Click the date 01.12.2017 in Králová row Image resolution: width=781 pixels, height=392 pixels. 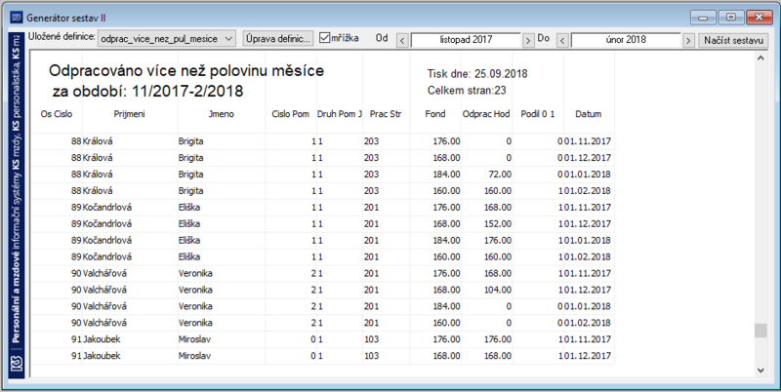588,158
